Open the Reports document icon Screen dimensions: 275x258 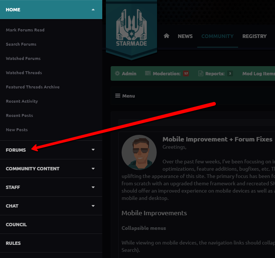coord(200,73)
